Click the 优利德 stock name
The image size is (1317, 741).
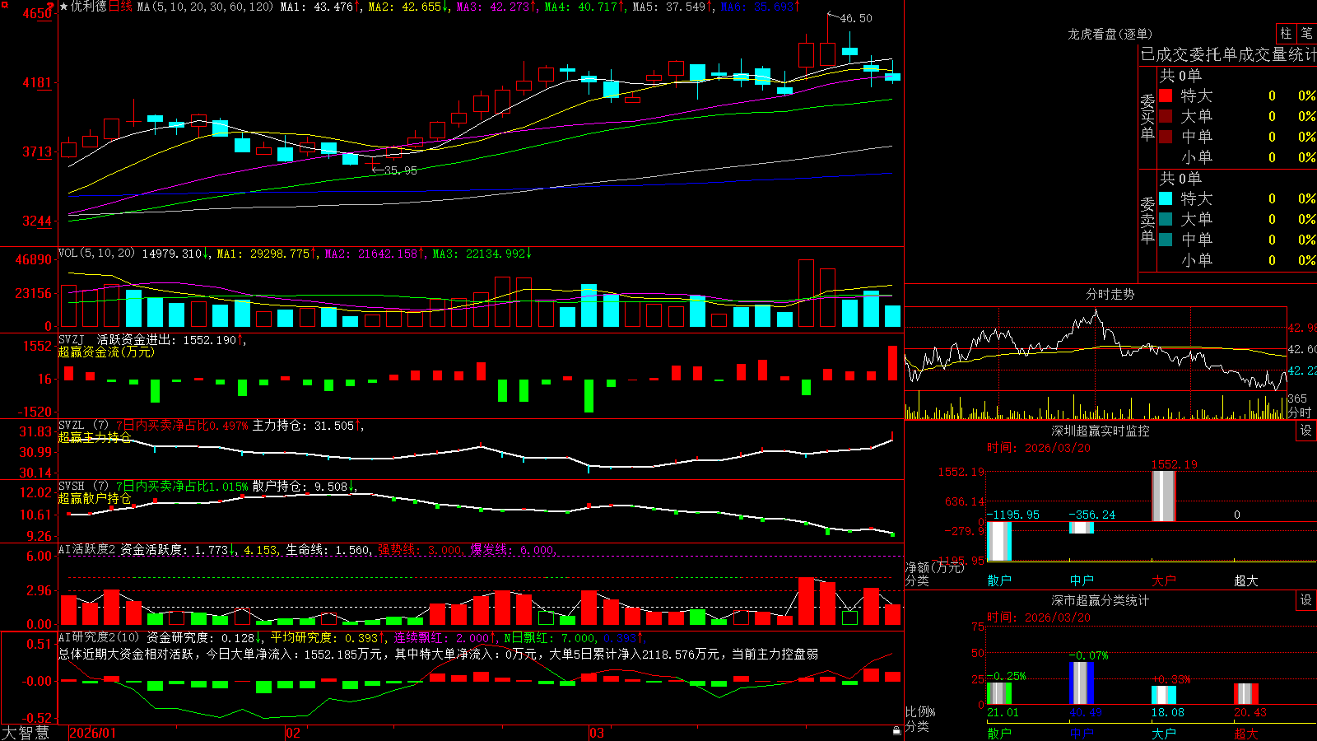89,7
